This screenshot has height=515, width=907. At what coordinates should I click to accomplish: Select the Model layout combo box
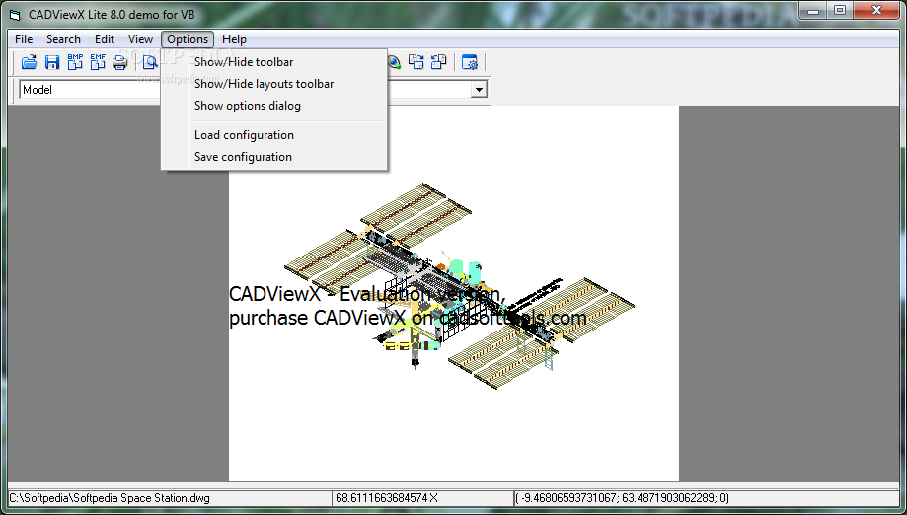pyautogui.click(x=254, y=90)
